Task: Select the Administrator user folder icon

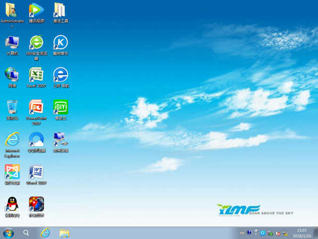Action: click(x=12, y=10)
